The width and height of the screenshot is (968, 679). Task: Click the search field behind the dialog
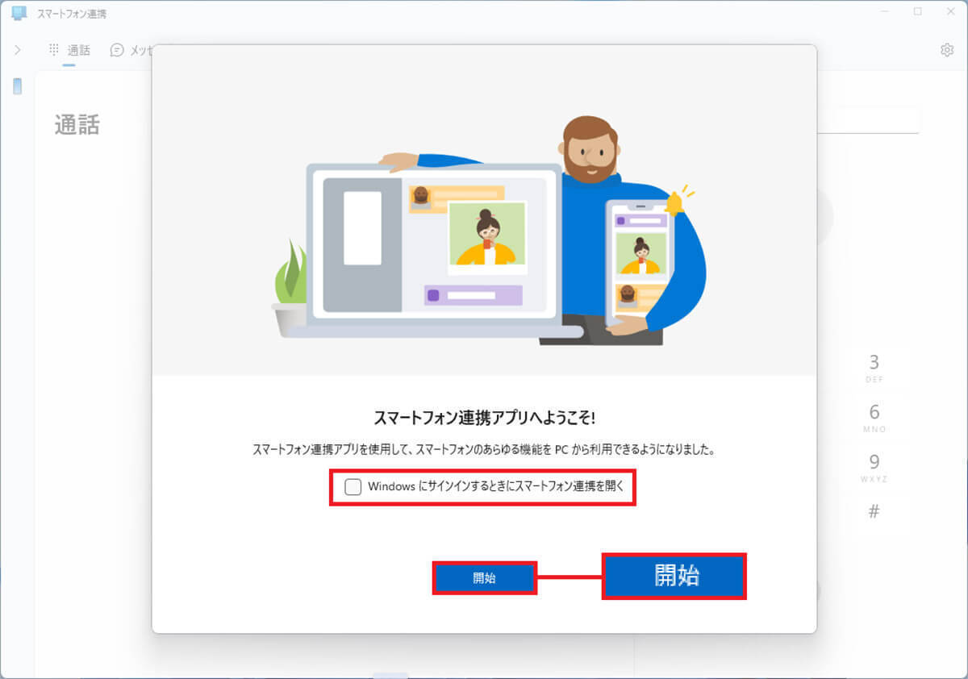pos(868,121)
